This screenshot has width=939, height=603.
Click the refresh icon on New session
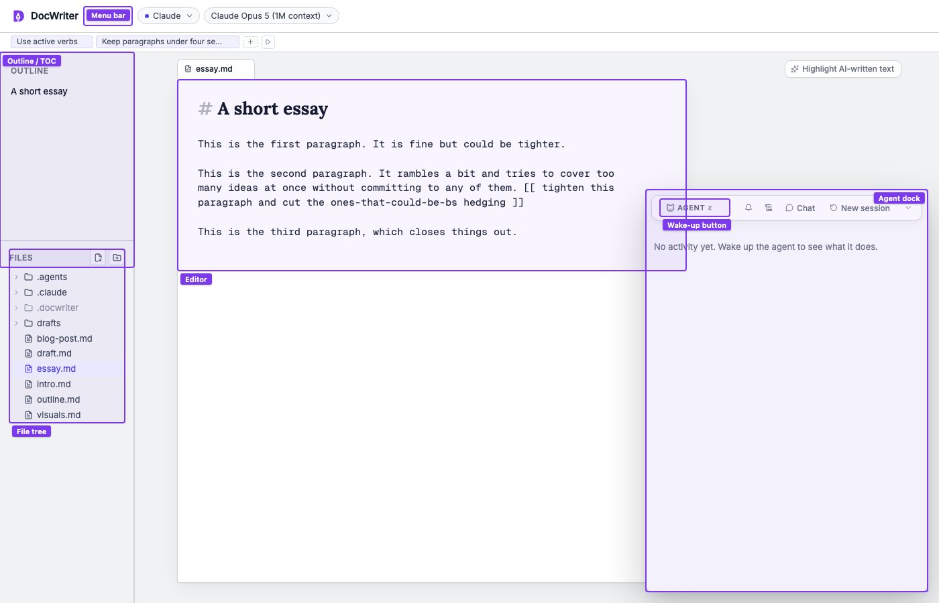pos(834,208)
